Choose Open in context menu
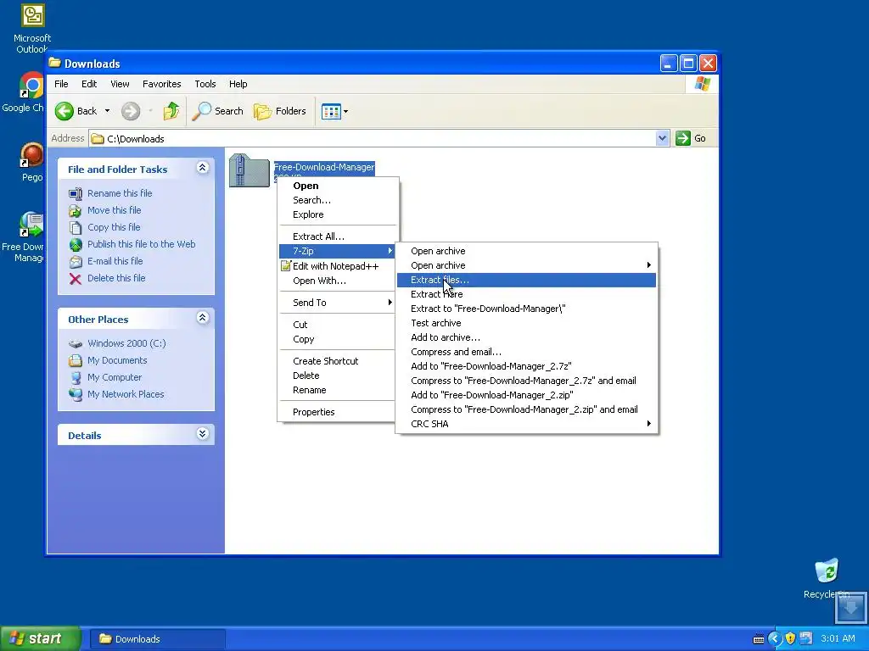The height and width of the screenshot is (651, 869). tap(337, 186)
